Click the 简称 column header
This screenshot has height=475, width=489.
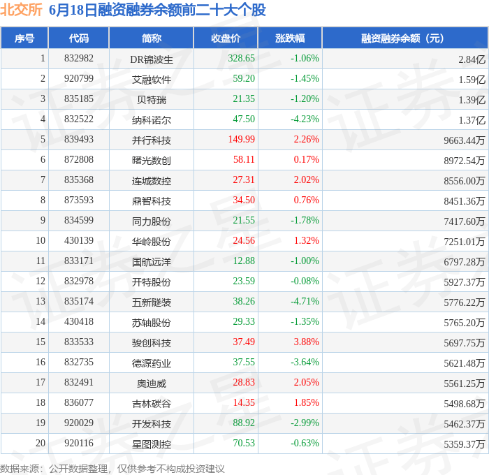(152, 38)
